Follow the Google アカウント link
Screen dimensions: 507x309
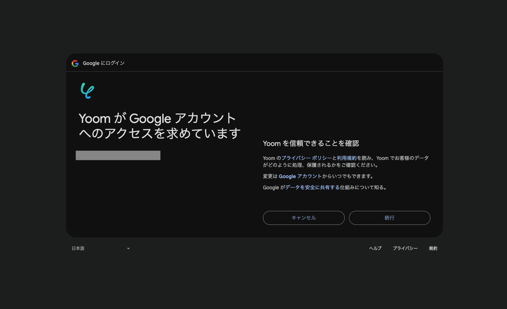click(300, 176)
